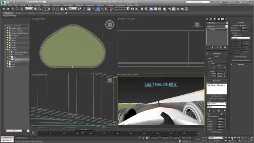Open Render Setup from toolbar
This screenshot has height=143, width=254.
click(169, 9)
